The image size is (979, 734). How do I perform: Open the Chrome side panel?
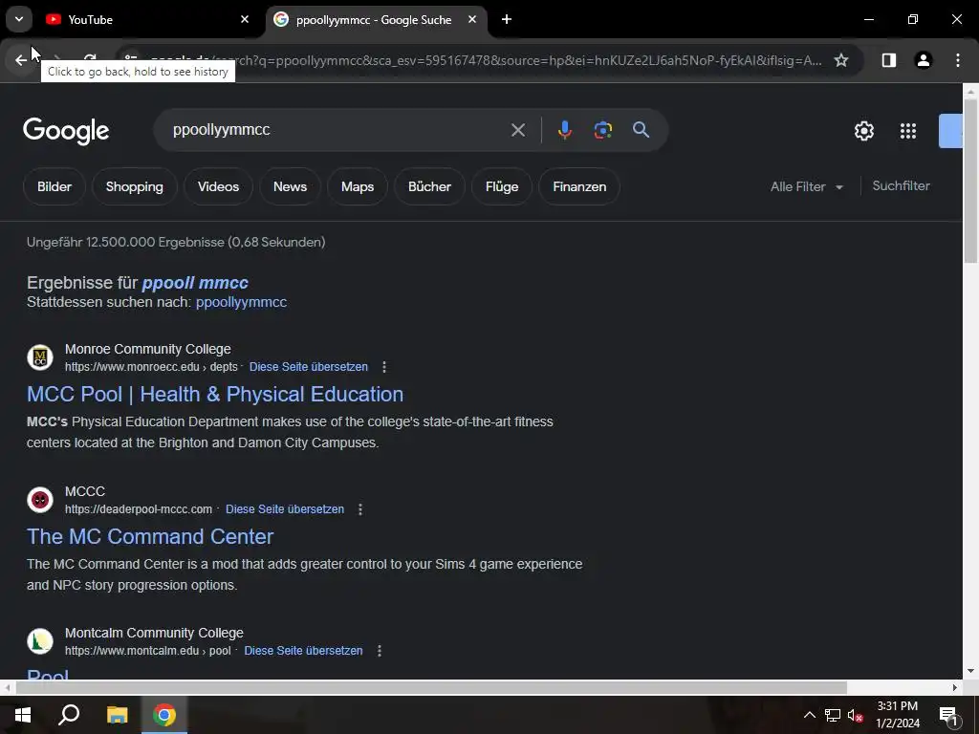(x=888, y=60)
